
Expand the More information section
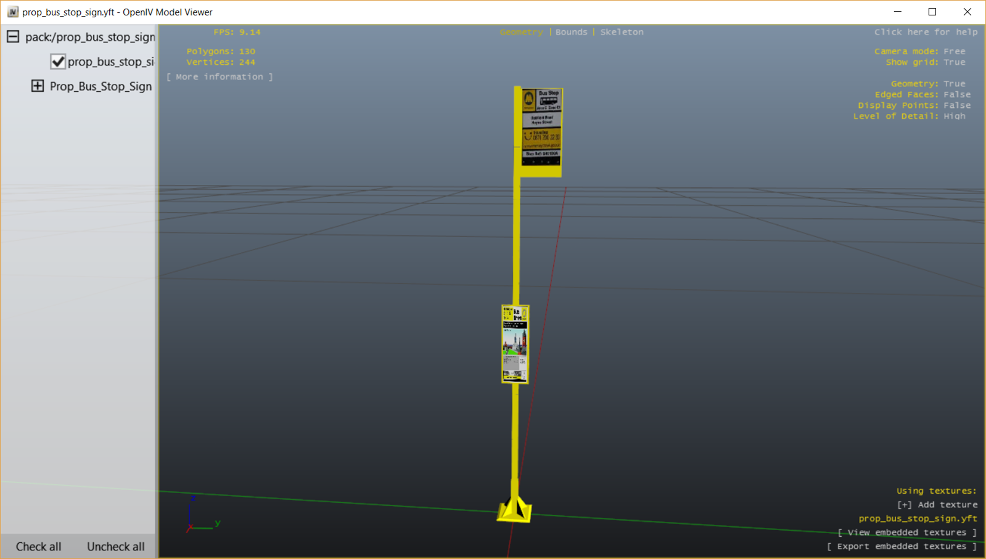click(x=220, y=77)
